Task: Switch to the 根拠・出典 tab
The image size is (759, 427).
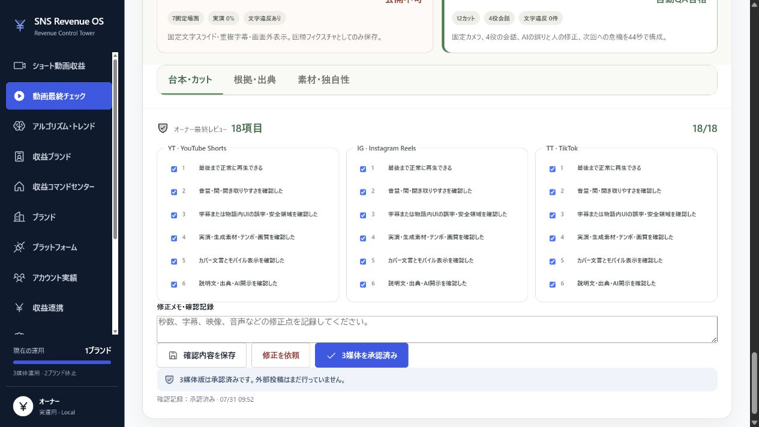Action: tap(255, 80)
